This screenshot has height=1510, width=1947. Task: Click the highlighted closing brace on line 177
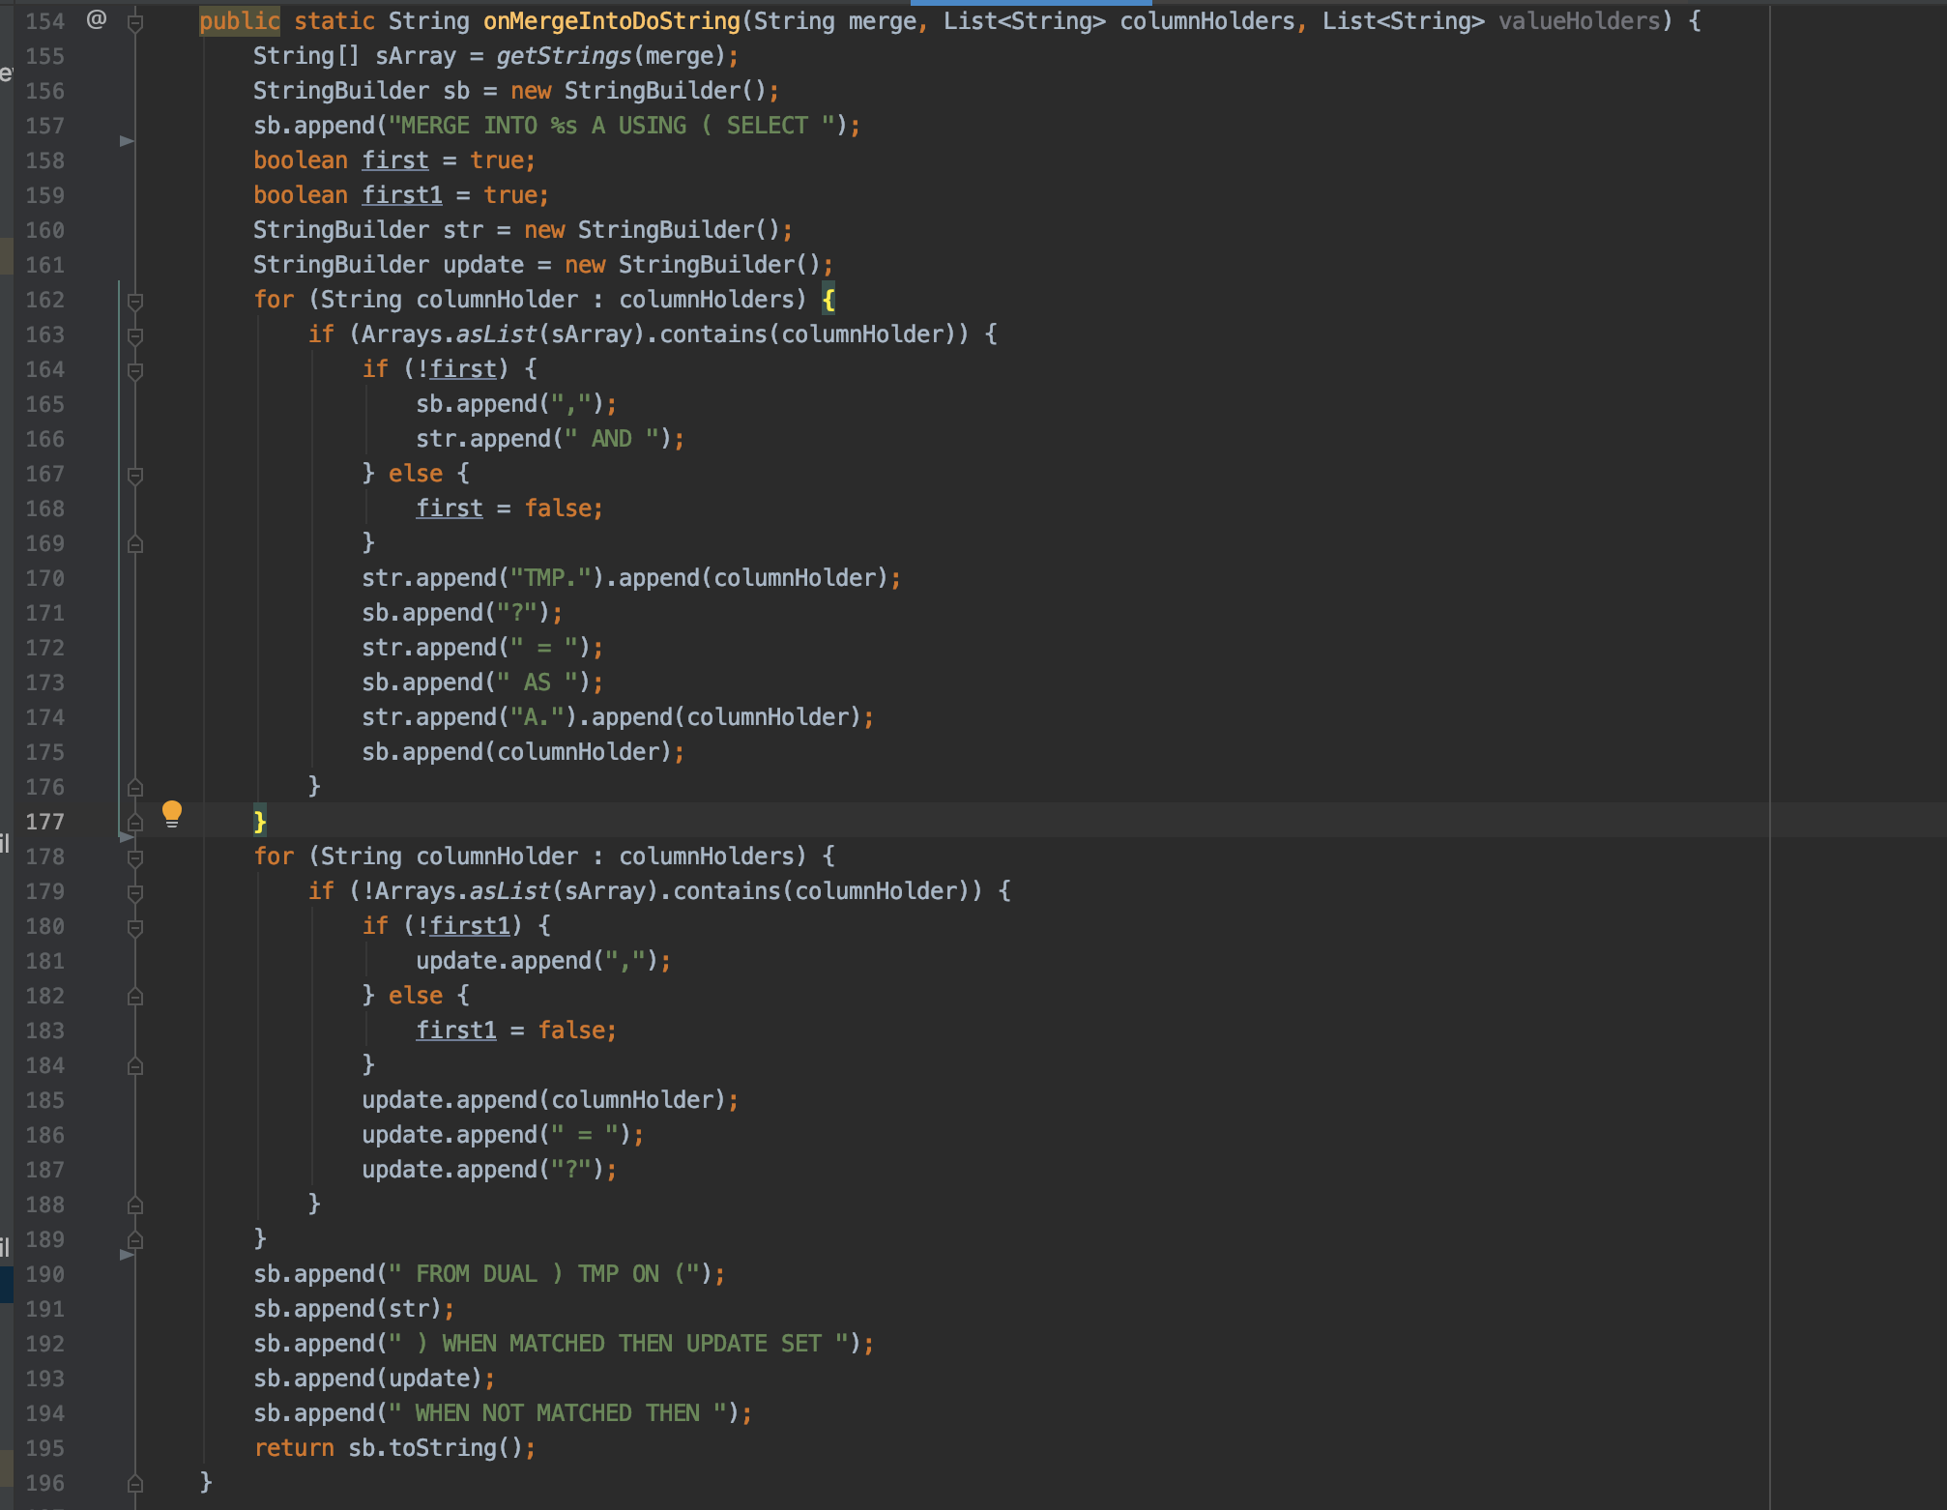click(259, 822)
